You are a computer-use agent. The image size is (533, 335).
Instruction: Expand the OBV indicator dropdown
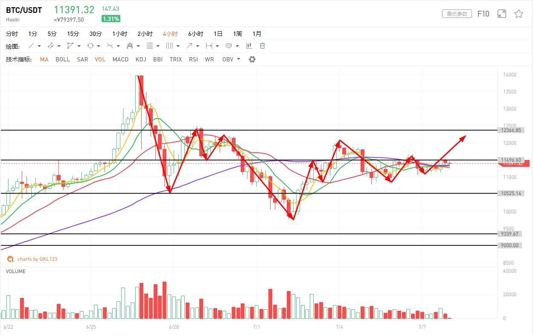point(239,59)
